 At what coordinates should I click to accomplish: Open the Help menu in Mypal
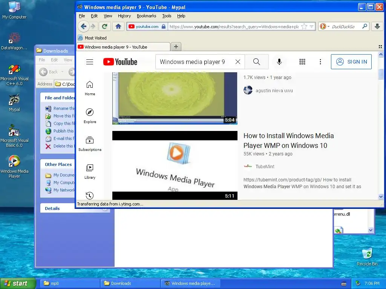click(x=181, y=16)
